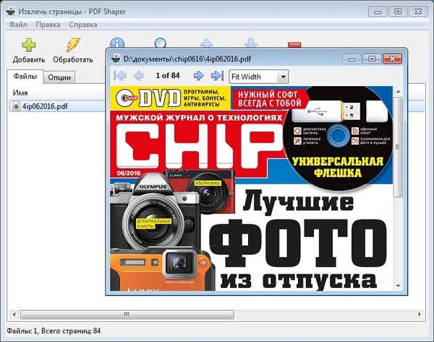
Task: Click PDF Shaper icon in main title bar
Action: 11,12
